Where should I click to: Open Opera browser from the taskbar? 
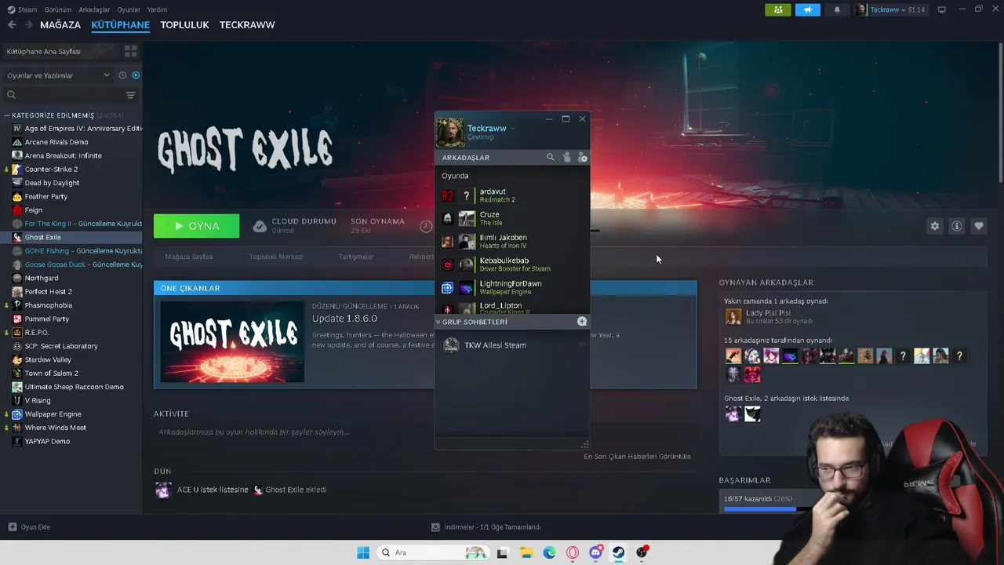tap(573, 552)
